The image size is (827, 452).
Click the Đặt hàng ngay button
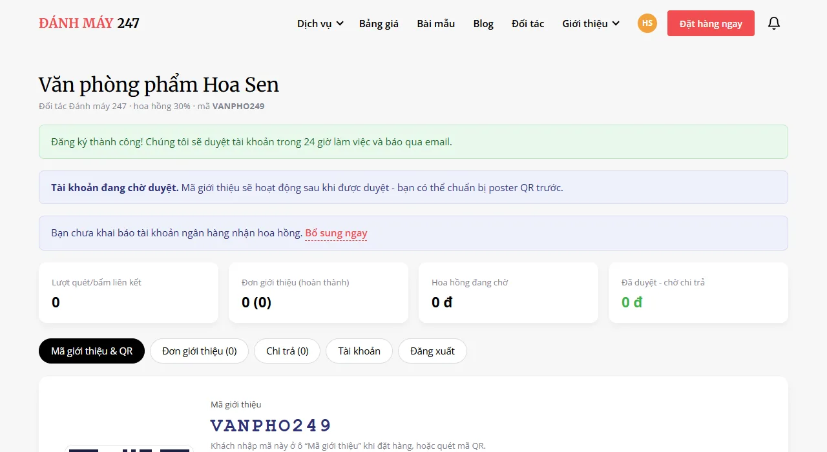(711, 23)
